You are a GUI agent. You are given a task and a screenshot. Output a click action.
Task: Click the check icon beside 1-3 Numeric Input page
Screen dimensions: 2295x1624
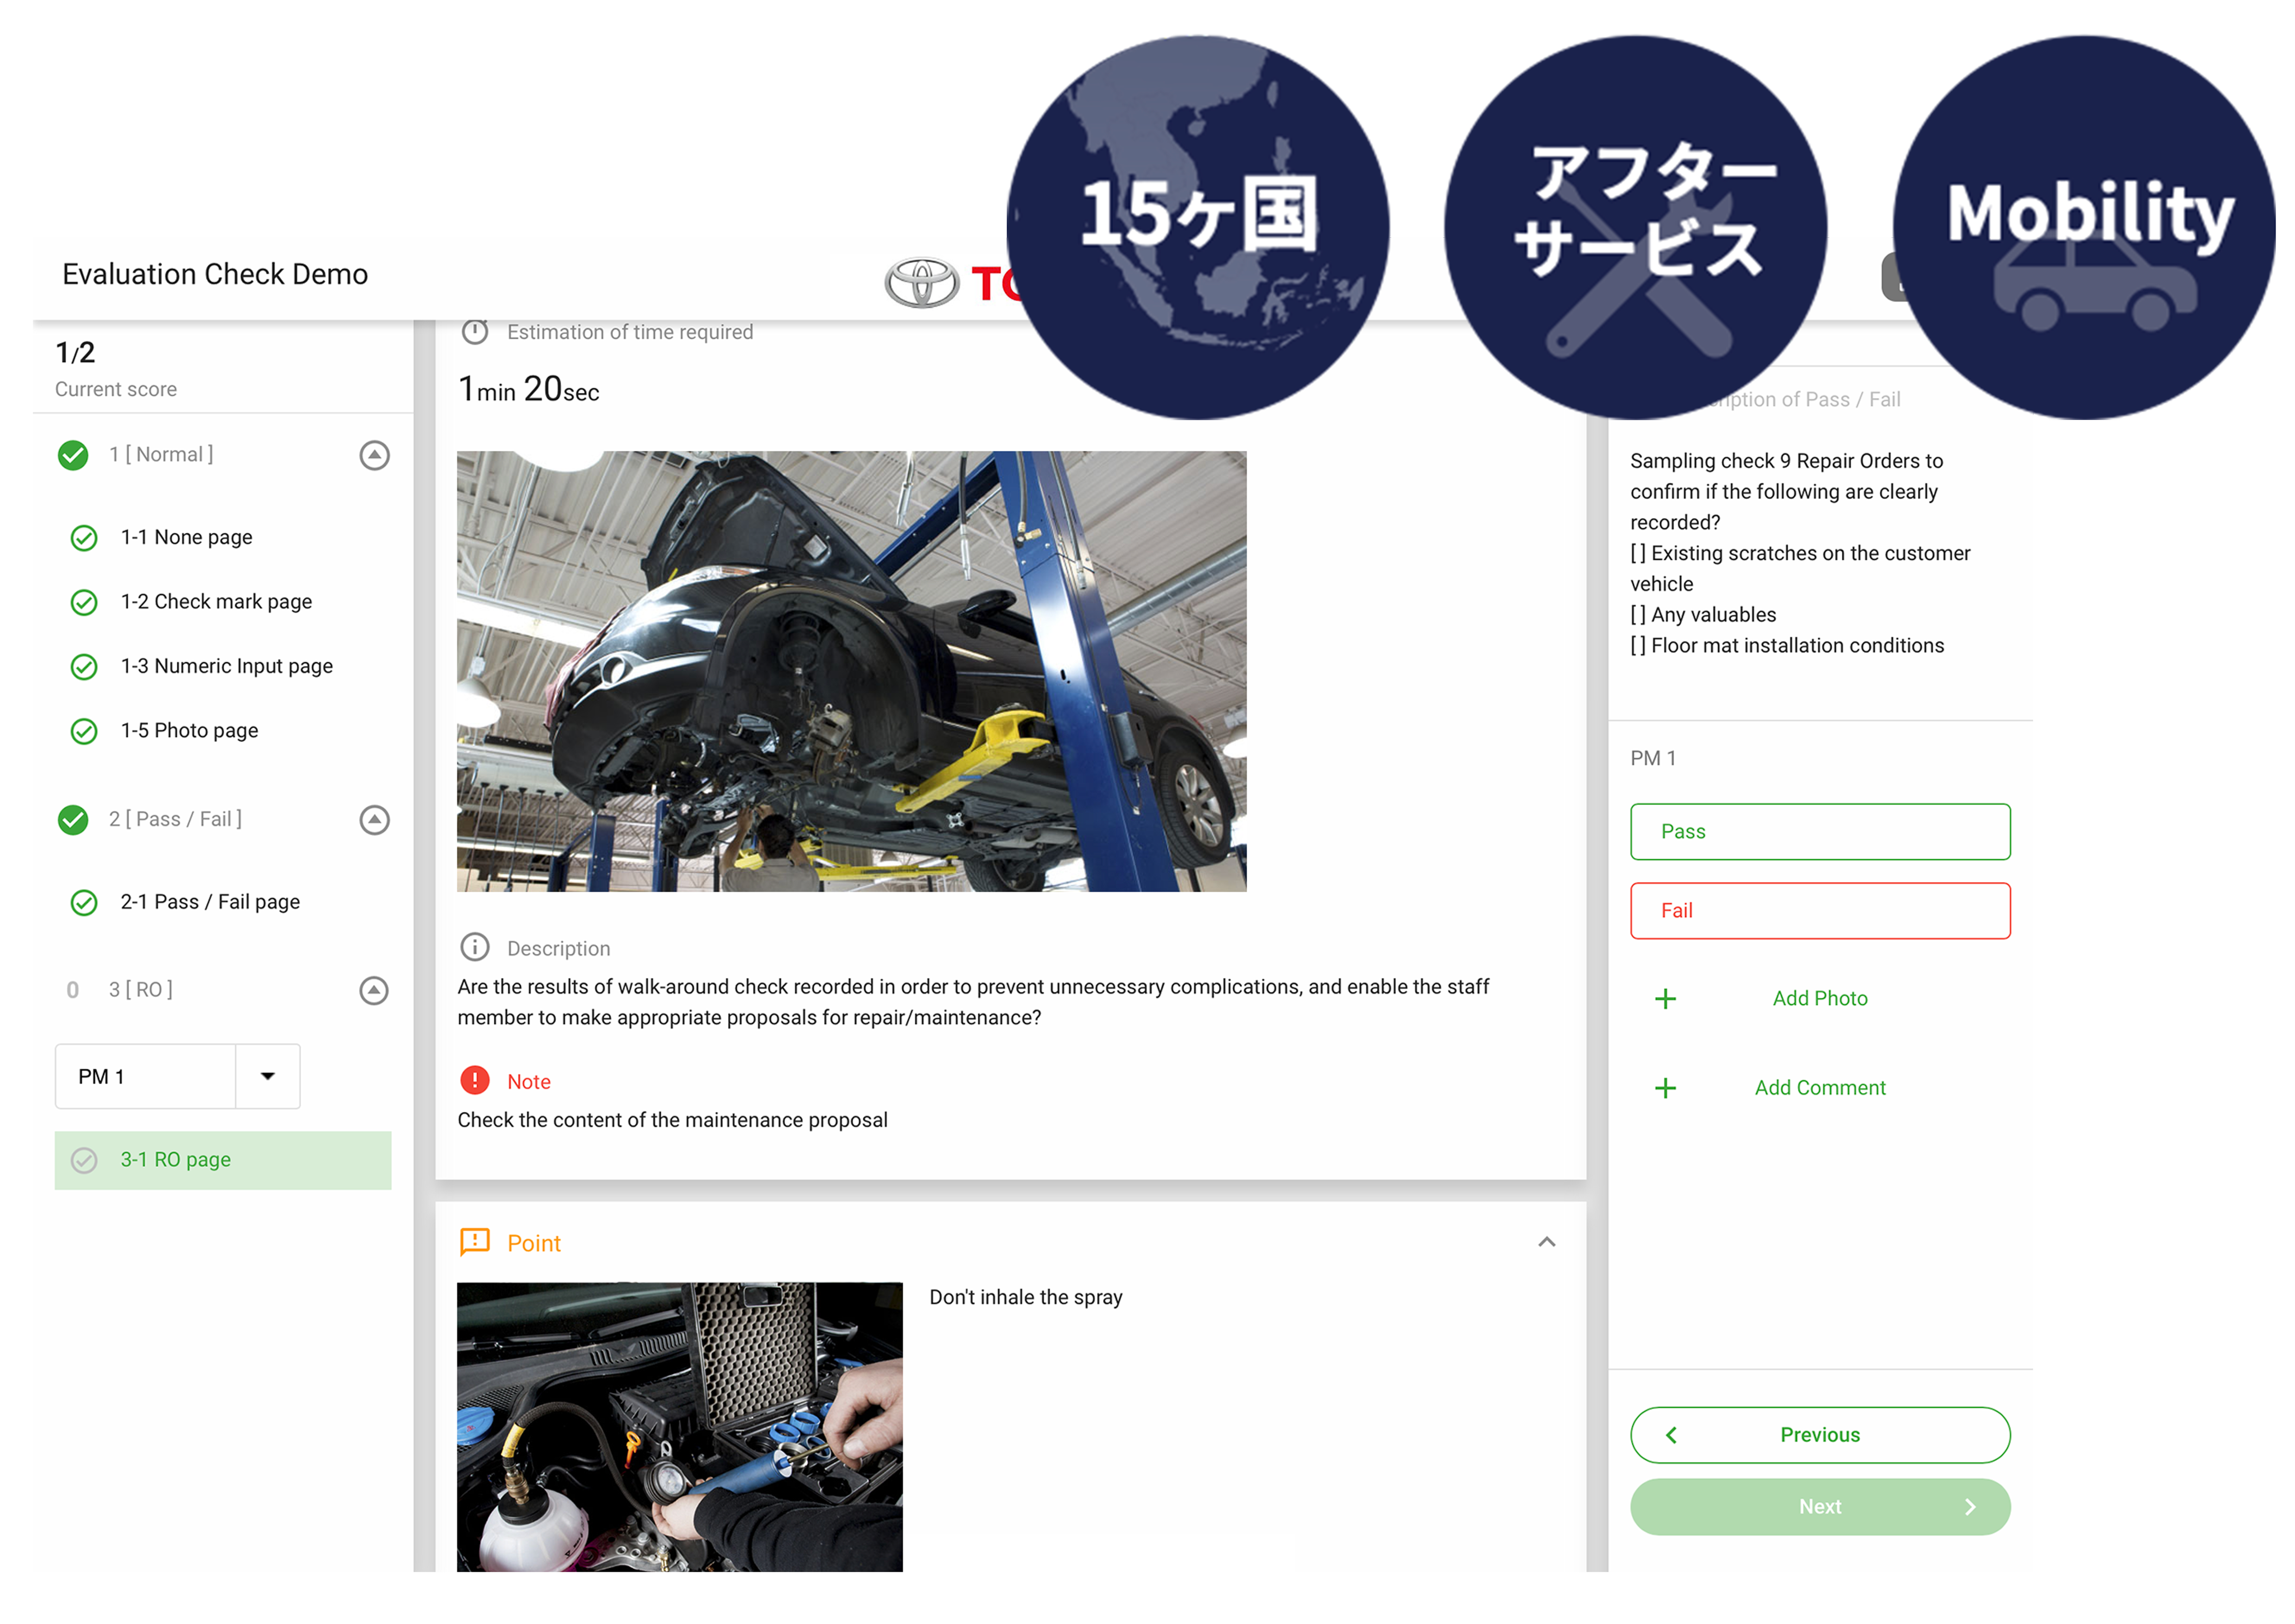point(84,667)
